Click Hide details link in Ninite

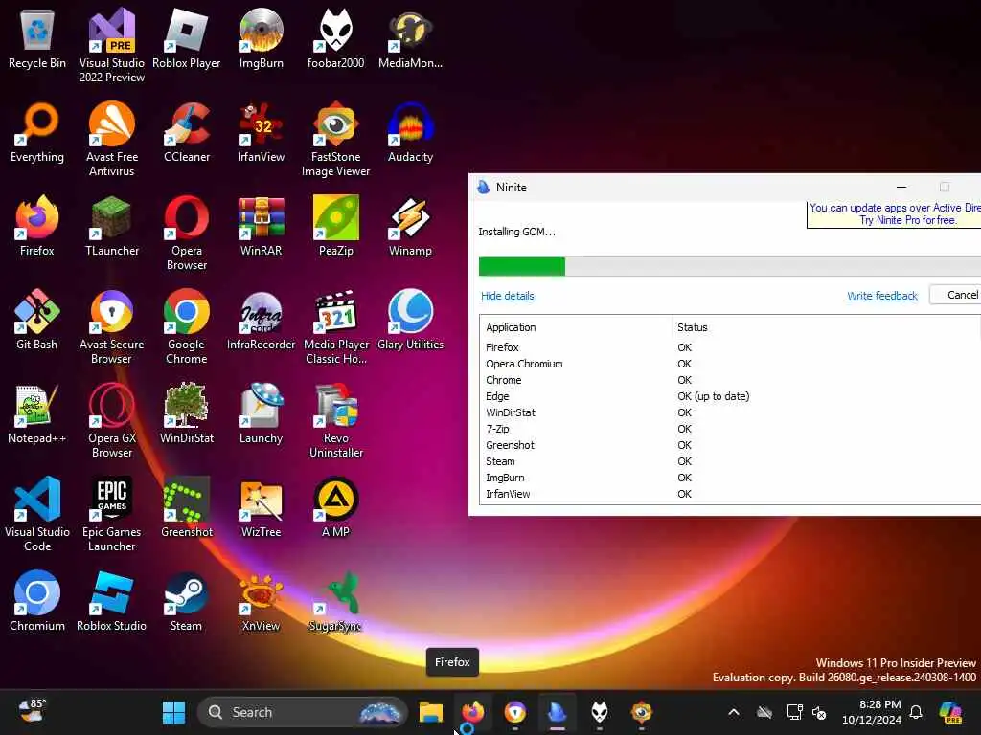pos(508,296)
